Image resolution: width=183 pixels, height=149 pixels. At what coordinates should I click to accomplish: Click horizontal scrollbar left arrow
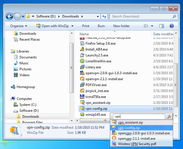point(77,120)
